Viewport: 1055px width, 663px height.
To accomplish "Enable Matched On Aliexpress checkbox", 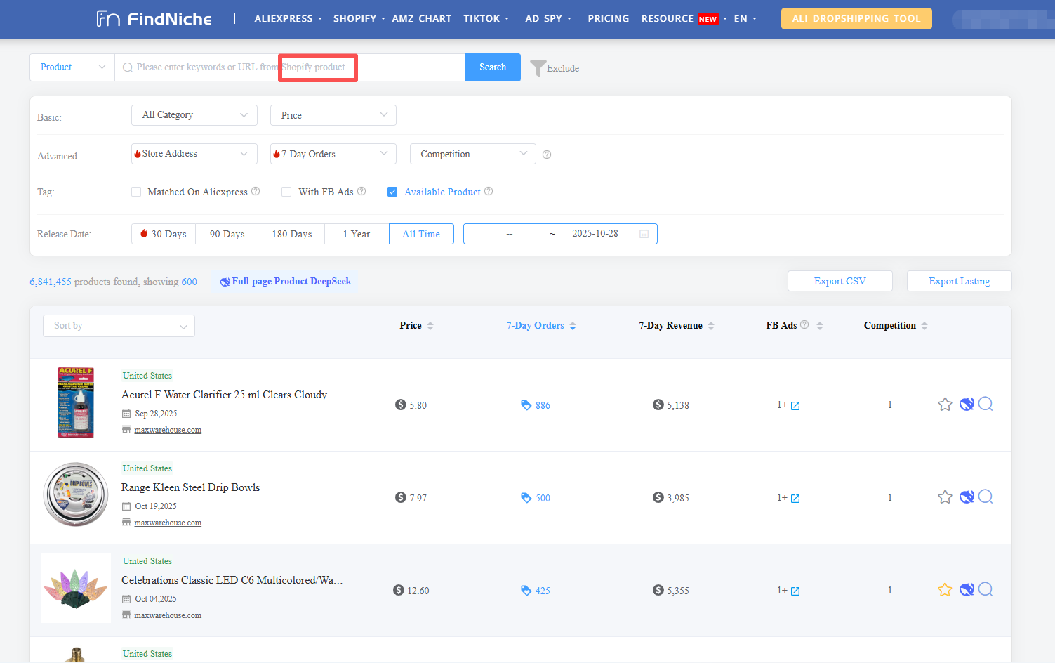I will pos(136,192).
